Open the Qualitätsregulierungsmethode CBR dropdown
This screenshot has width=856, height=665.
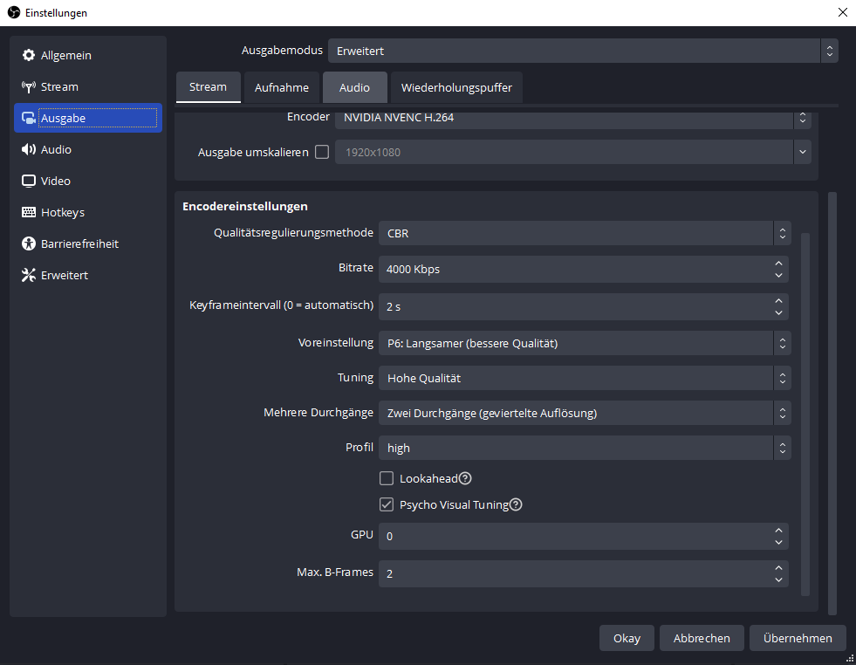pyautogui.click(x=585, y=233)
